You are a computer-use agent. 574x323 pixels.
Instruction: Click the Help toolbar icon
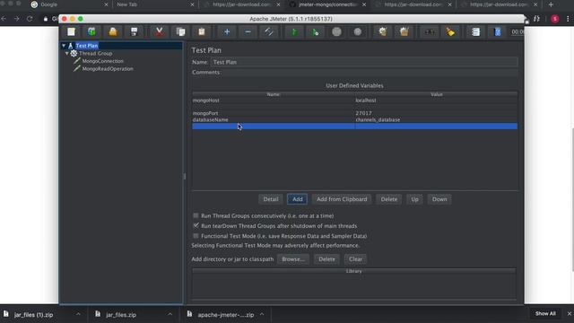[x=497, y=32]
